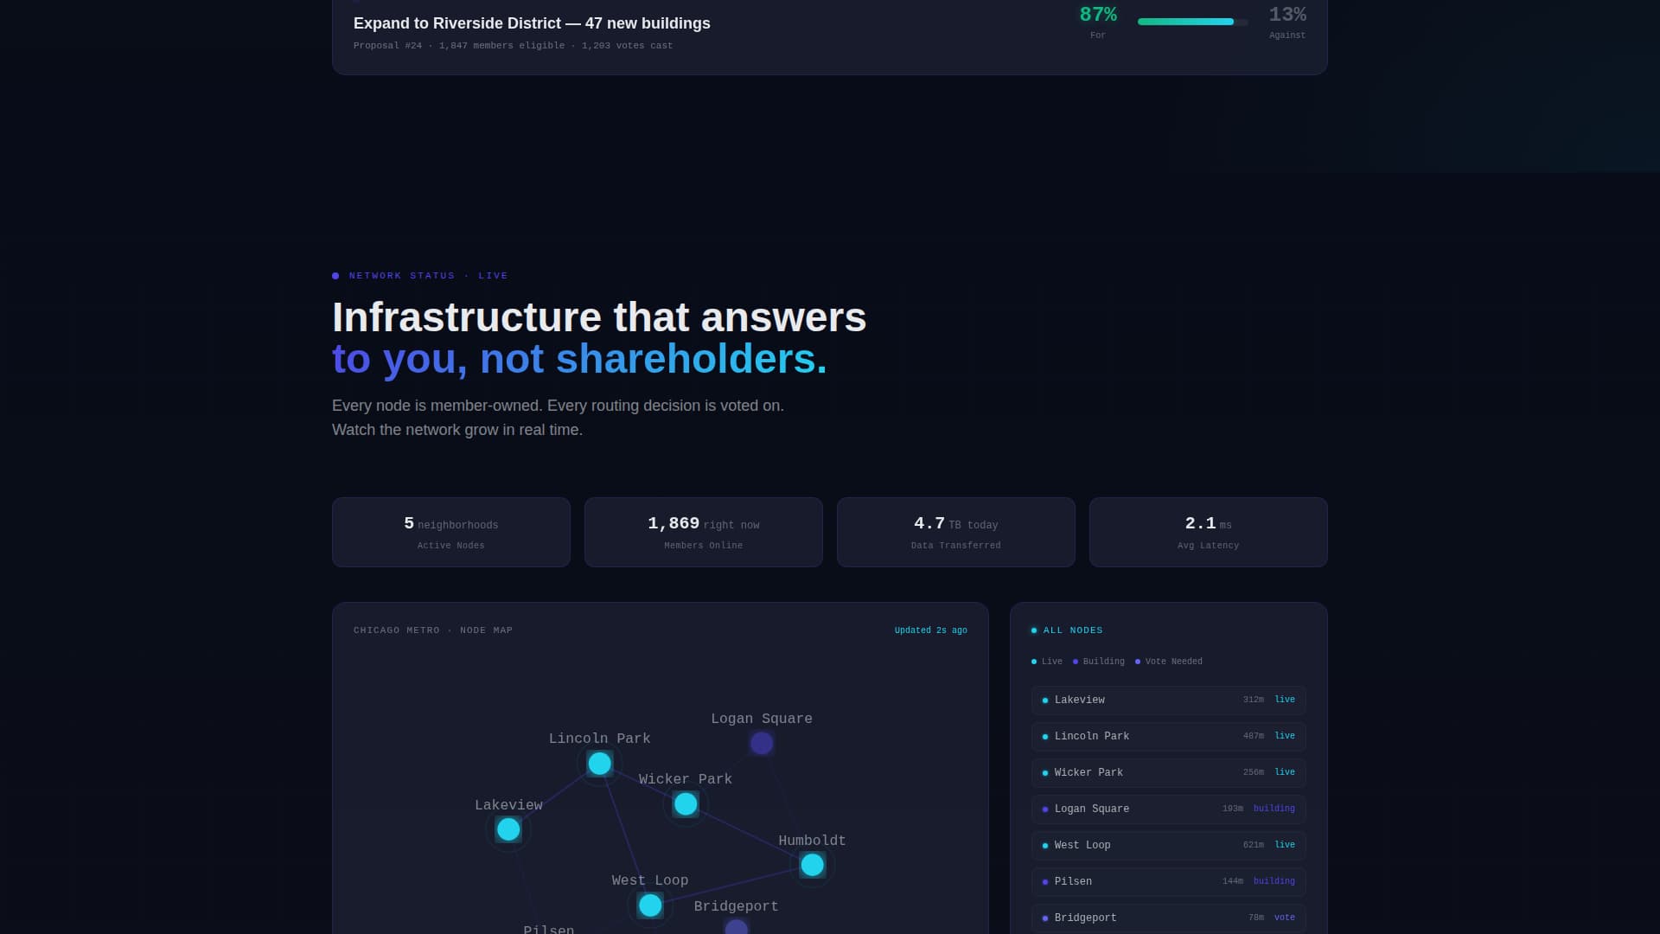Toggle the Live status filter

click(1046, 662)
